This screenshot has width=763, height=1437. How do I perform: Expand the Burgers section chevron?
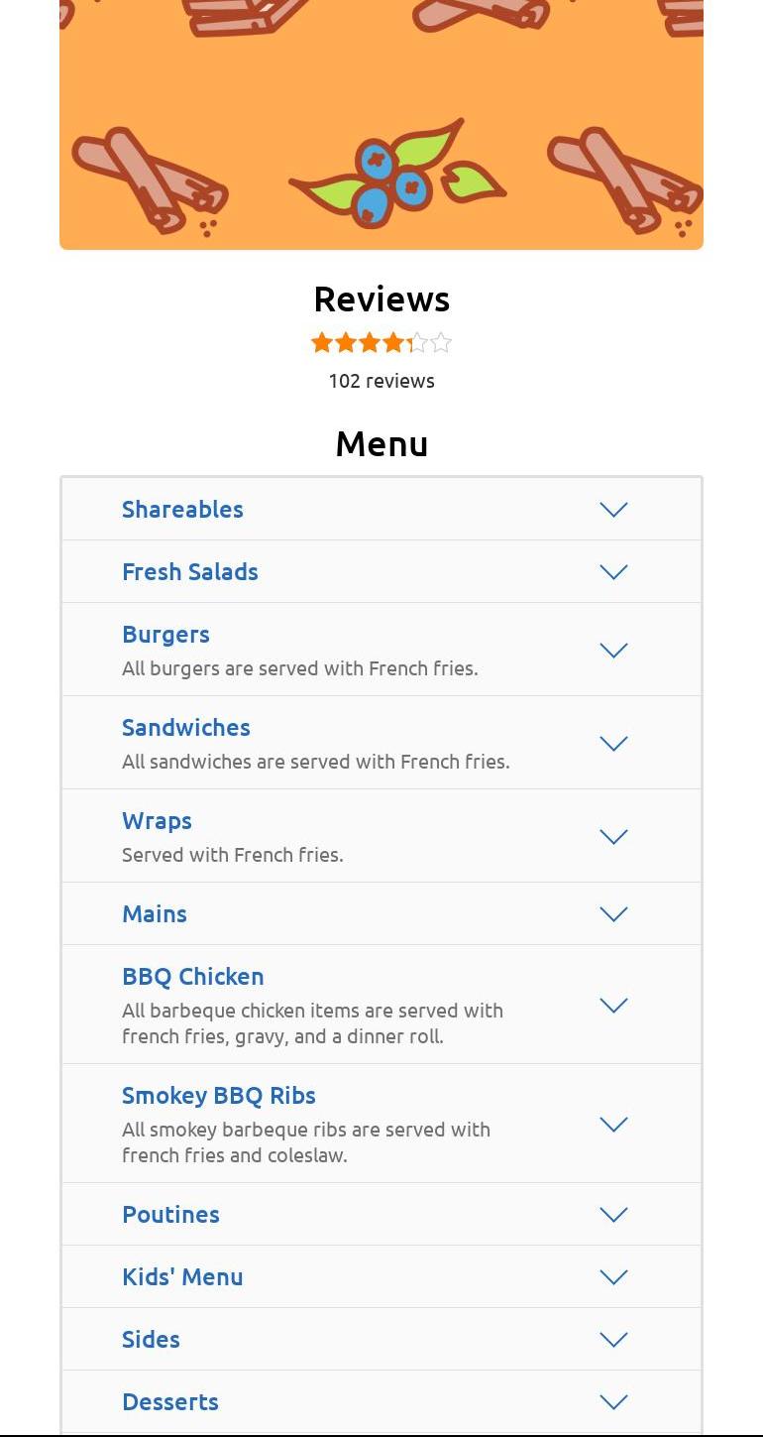pos(614,651)
